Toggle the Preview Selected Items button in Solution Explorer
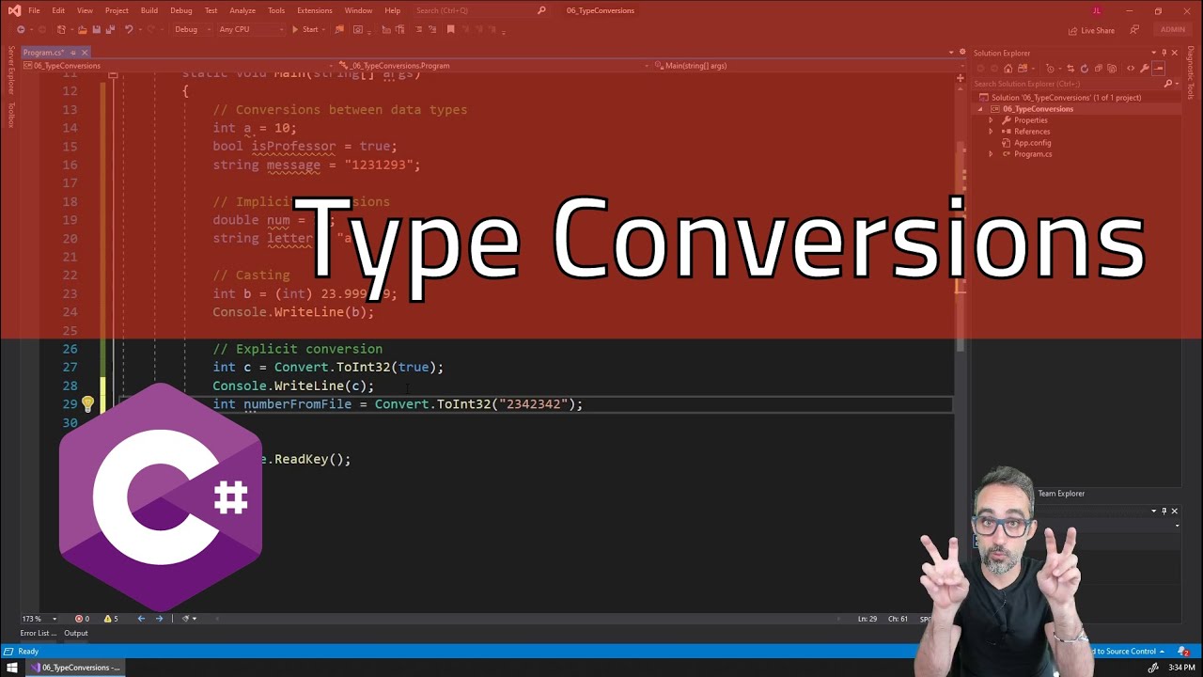The height and width of the screenshot is (677, 1203). (1158, 68)
